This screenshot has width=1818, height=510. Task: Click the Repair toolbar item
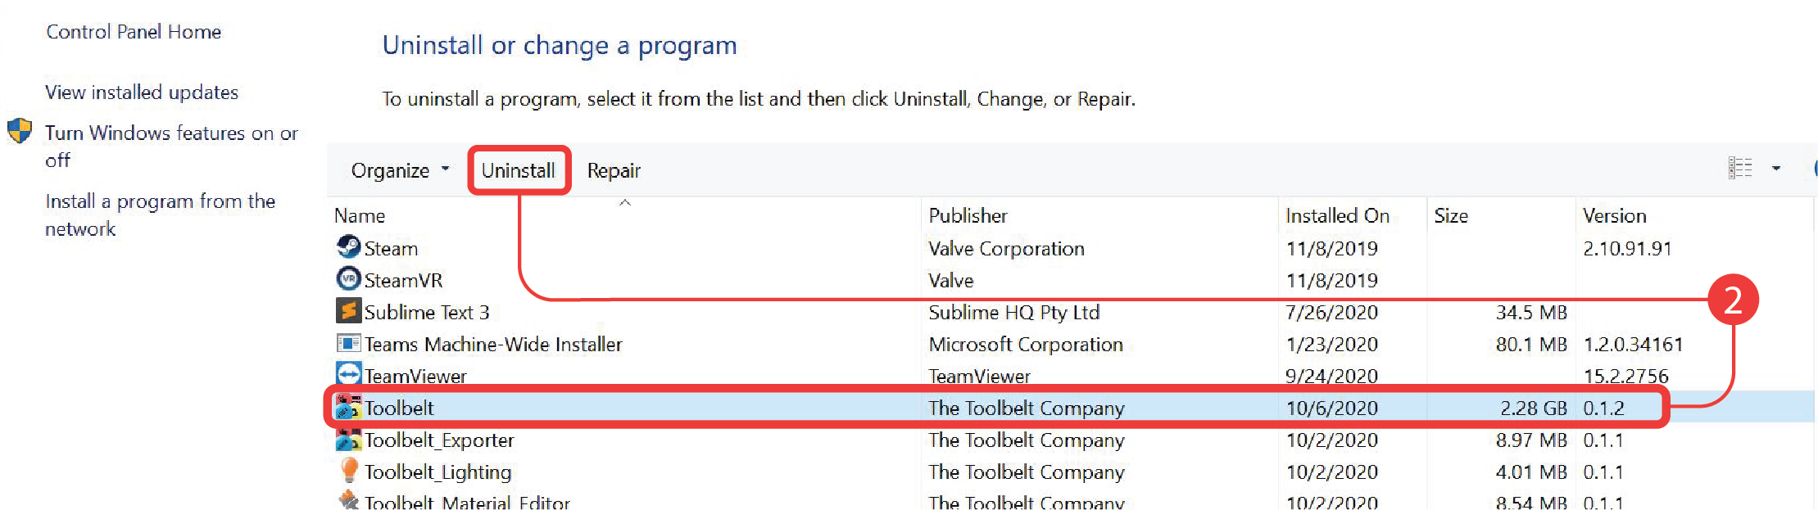point(613,170)
